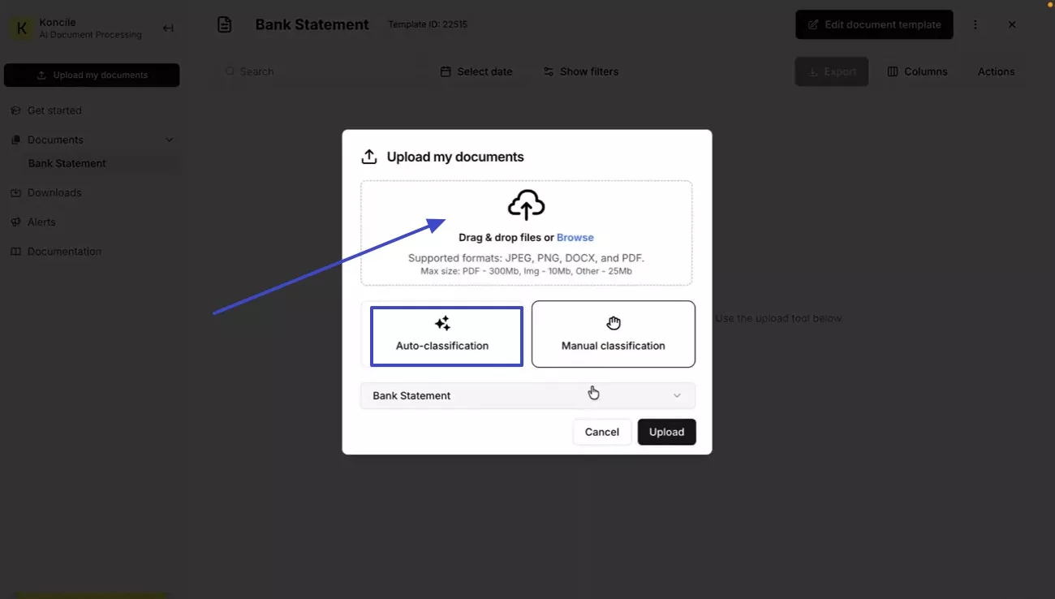1055x599 pixels.
Task: Open the Actions menu
Action: click(x=996, y=71)
